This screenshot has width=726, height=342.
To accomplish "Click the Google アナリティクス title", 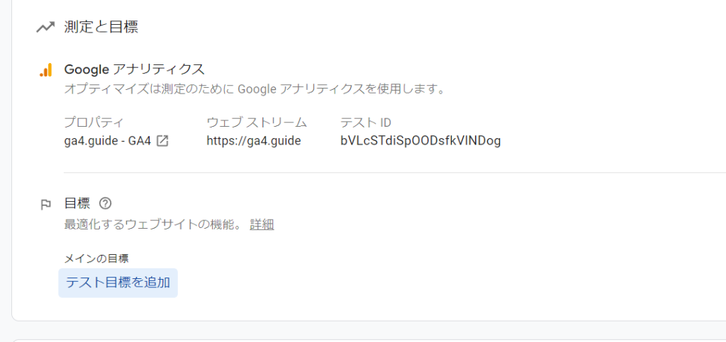I will click(134, 70).
